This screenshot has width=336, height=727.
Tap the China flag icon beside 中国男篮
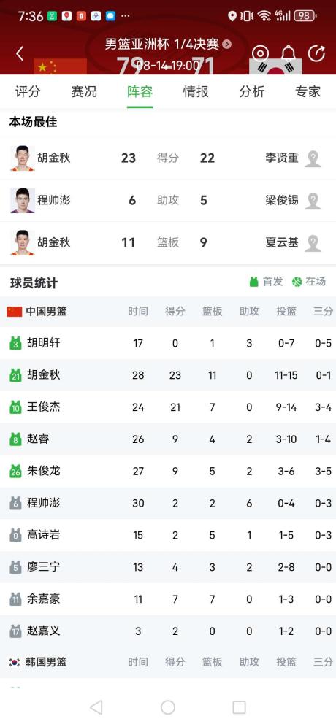15,312
